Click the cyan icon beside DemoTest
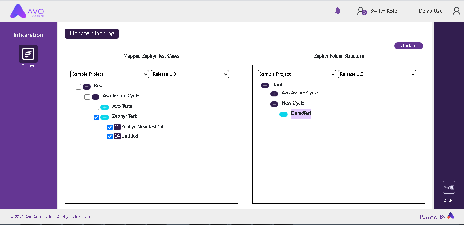This screenshot has width=464, height=225. click(284, 114)
